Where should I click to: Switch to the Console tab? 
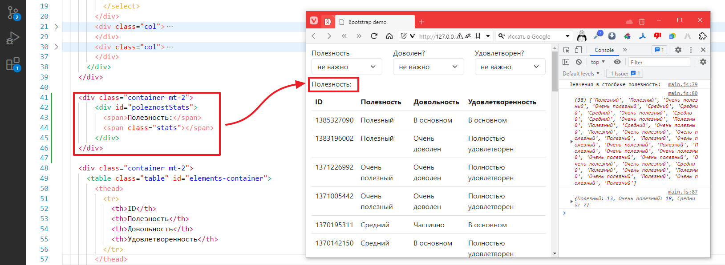pyautogui.click(x=604, y=50)
